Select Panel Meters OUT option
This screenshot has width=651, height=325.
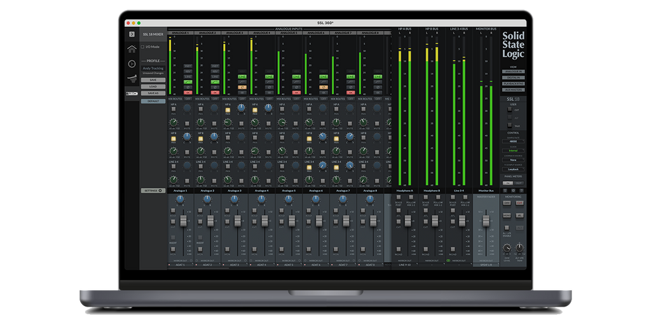(x=519, y=183)
